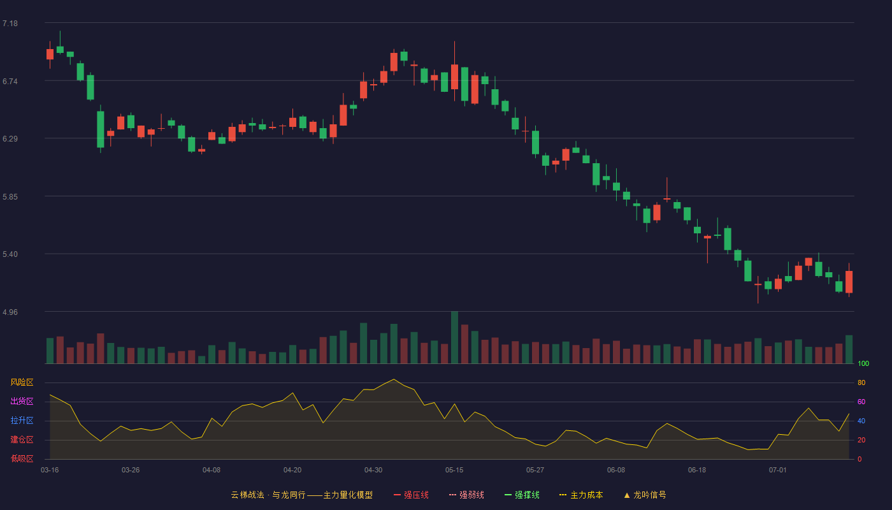This screenshot has width=892, height=510.
Task: Select the last red candlestick on the right
Action: coord(849,282)
